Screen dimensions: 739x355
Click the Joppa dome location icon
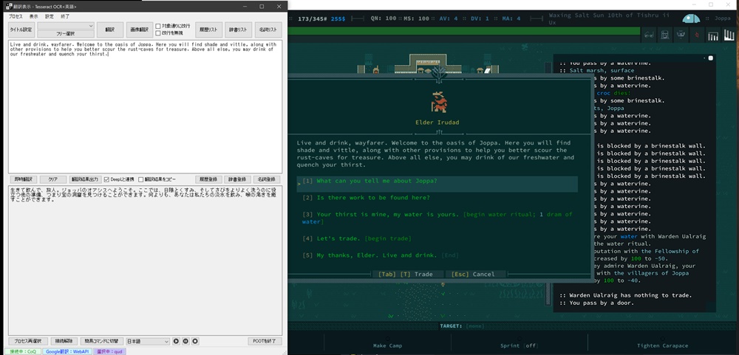pos(692,19)
